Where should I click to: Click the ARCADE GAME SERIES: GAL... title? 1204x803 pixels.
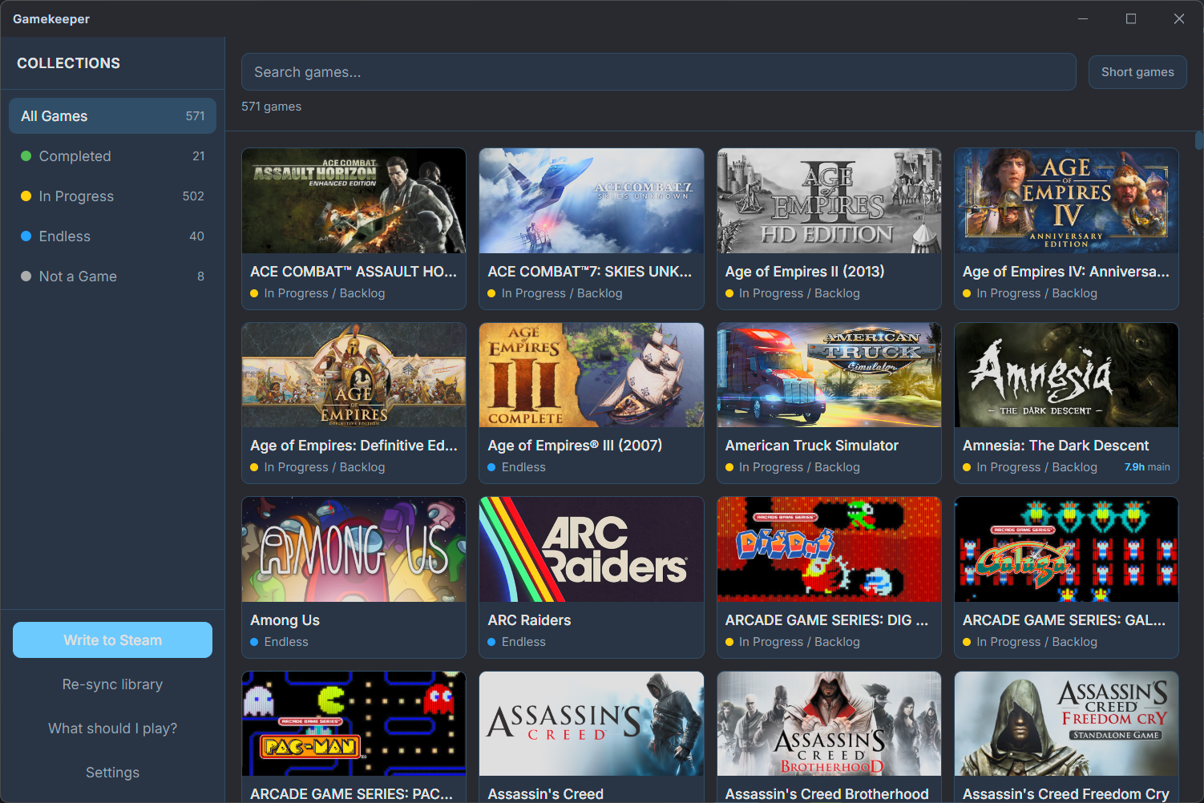[x=1064, y=620]
